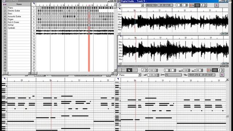233x131 pixels.
Task: Toggle the red Ch button in Digital Audio toolbar
Action: point(192,5)
